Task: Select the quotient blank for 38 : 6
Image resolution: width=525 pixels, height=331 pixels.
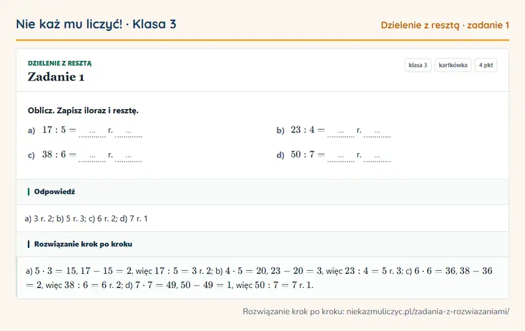Action: coord(92,157)
